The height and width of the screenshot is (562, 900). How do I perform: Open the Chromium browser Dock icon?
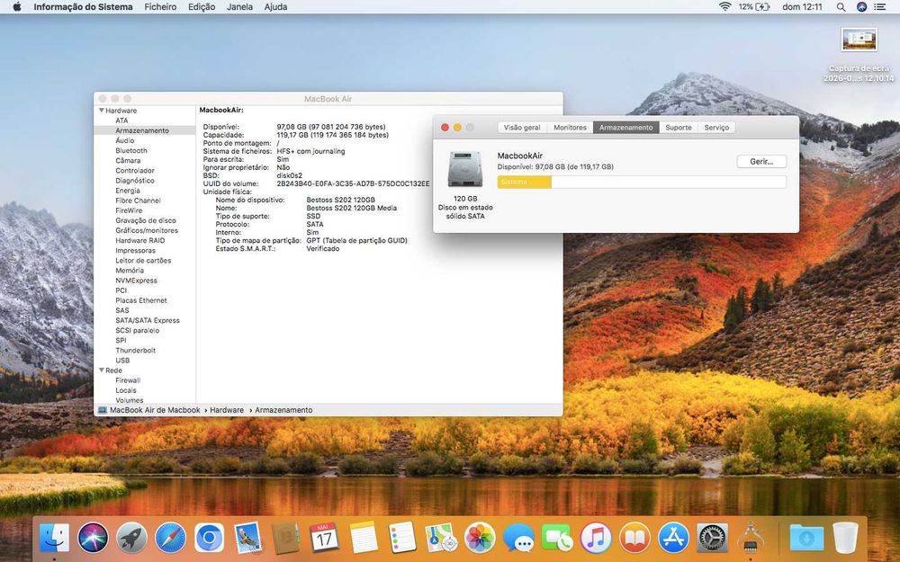tap(209, 539)
